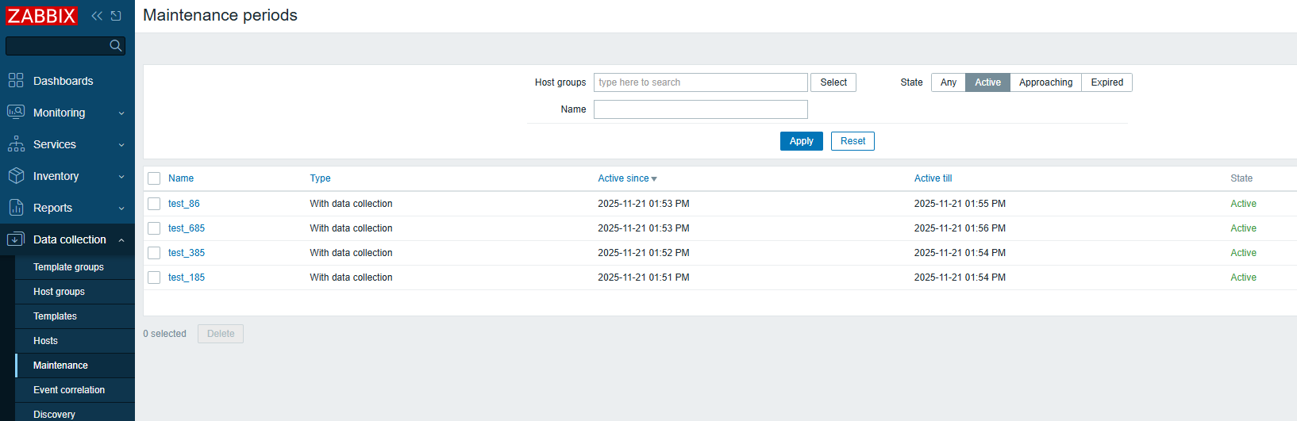Open Dashboards from the sidebar icon
The height and width of the screenshot is (421, 1297).
16,81
